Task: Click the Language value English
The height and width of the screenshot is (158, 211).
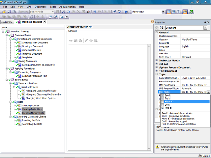Action: 185,46
